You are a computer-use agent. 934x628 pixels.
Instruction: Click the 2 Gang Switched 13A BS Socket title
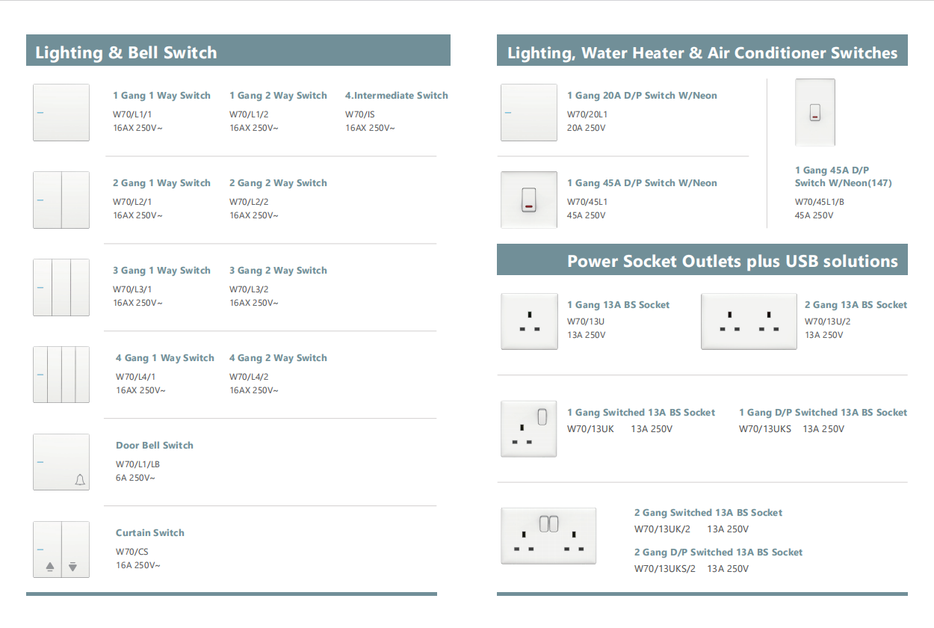(x=708, y=513)
